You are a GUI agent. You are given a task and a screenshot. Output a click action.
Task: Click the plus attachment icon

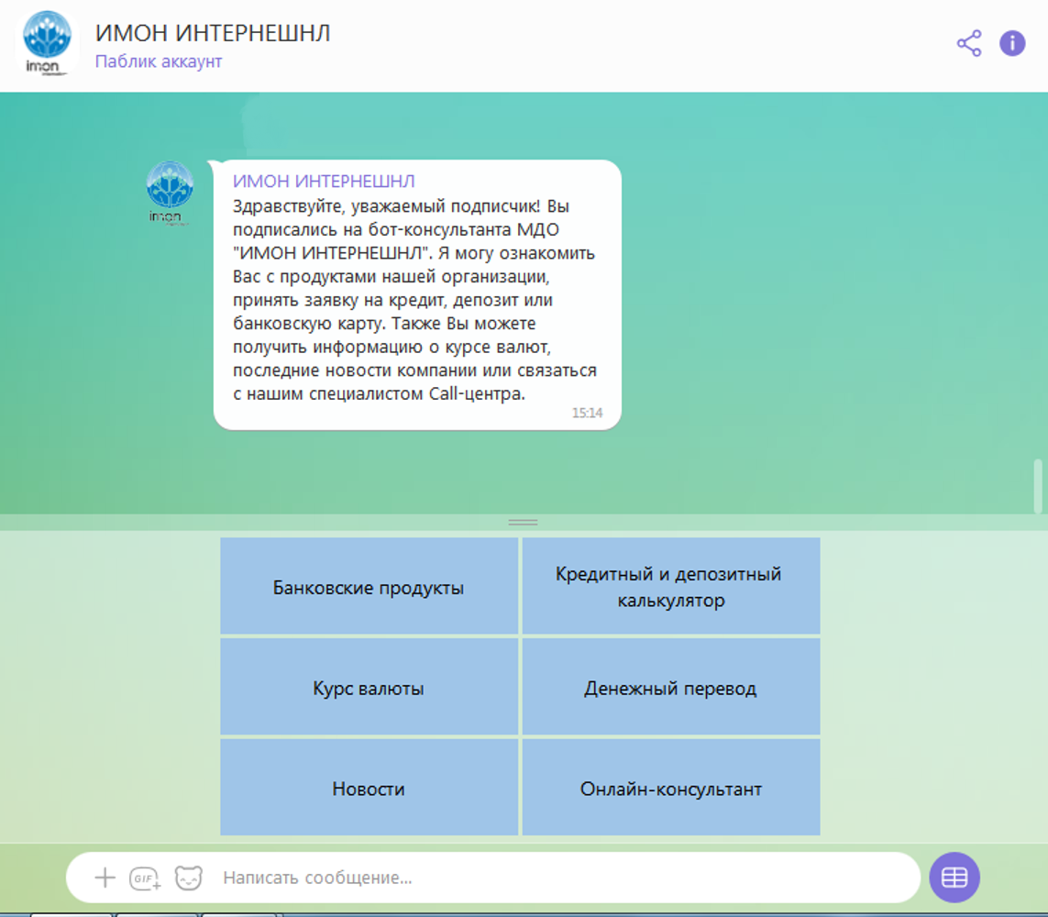click(x=105, y=878)
